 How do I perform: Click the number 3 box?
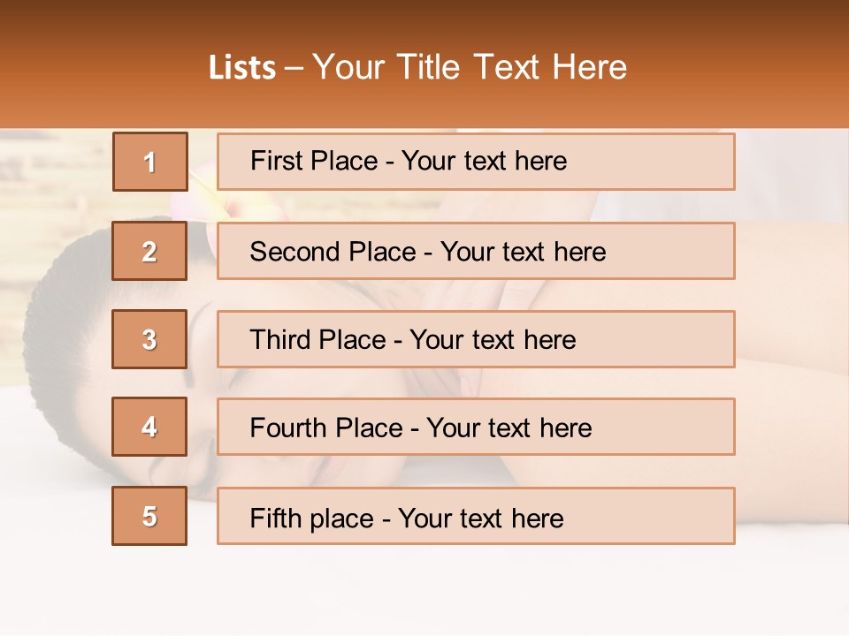(149, 339)
